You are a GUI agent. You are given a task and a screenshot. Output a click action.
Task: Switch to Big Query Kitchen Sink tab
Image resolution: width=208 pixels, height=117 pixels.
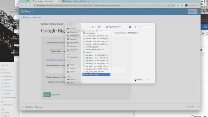(76, 1)
